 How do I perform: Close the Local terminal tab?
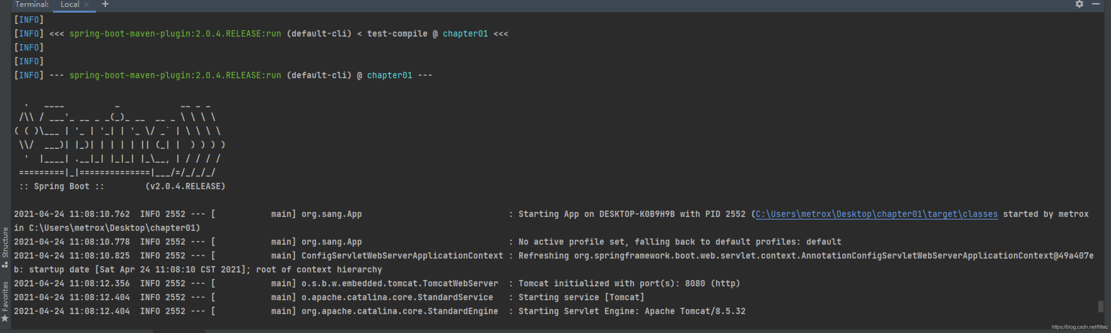coord(87,4)
